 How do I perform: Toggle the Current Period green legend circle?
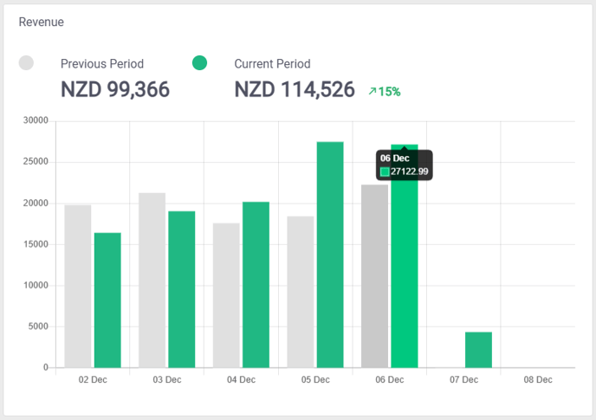[199, 62]
